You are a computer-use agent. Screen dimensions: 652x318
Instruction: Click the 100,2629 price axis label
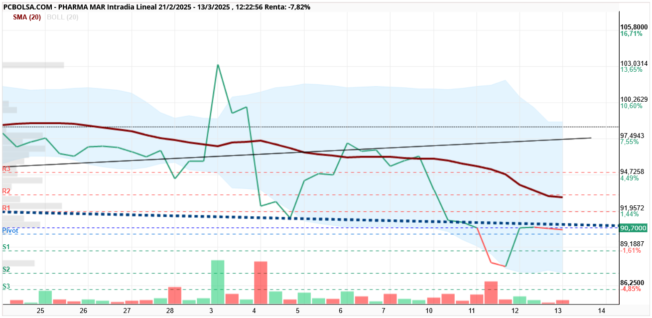[634, 99]
